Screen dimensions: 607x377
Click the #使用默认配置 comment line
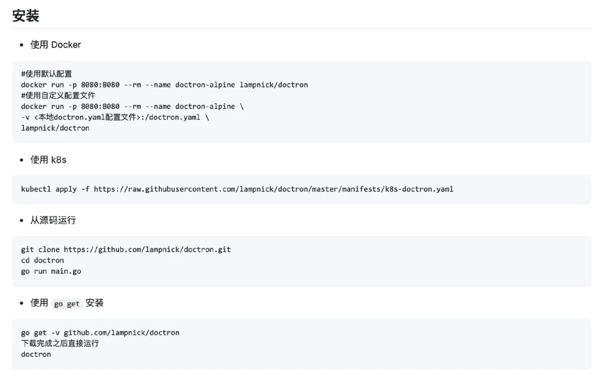(47, 74)
